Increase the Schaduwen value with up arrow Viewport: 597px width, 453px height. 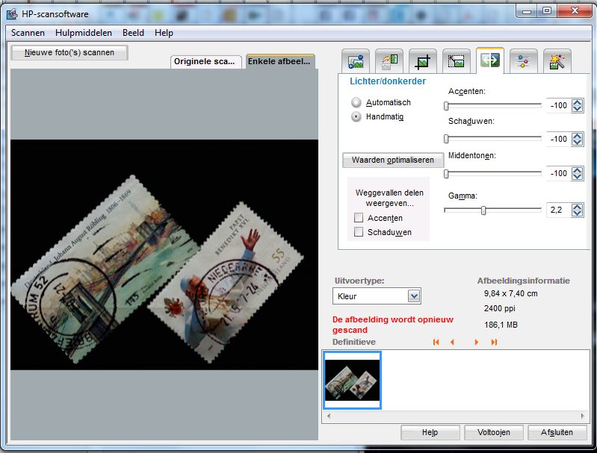pos(578,136)
